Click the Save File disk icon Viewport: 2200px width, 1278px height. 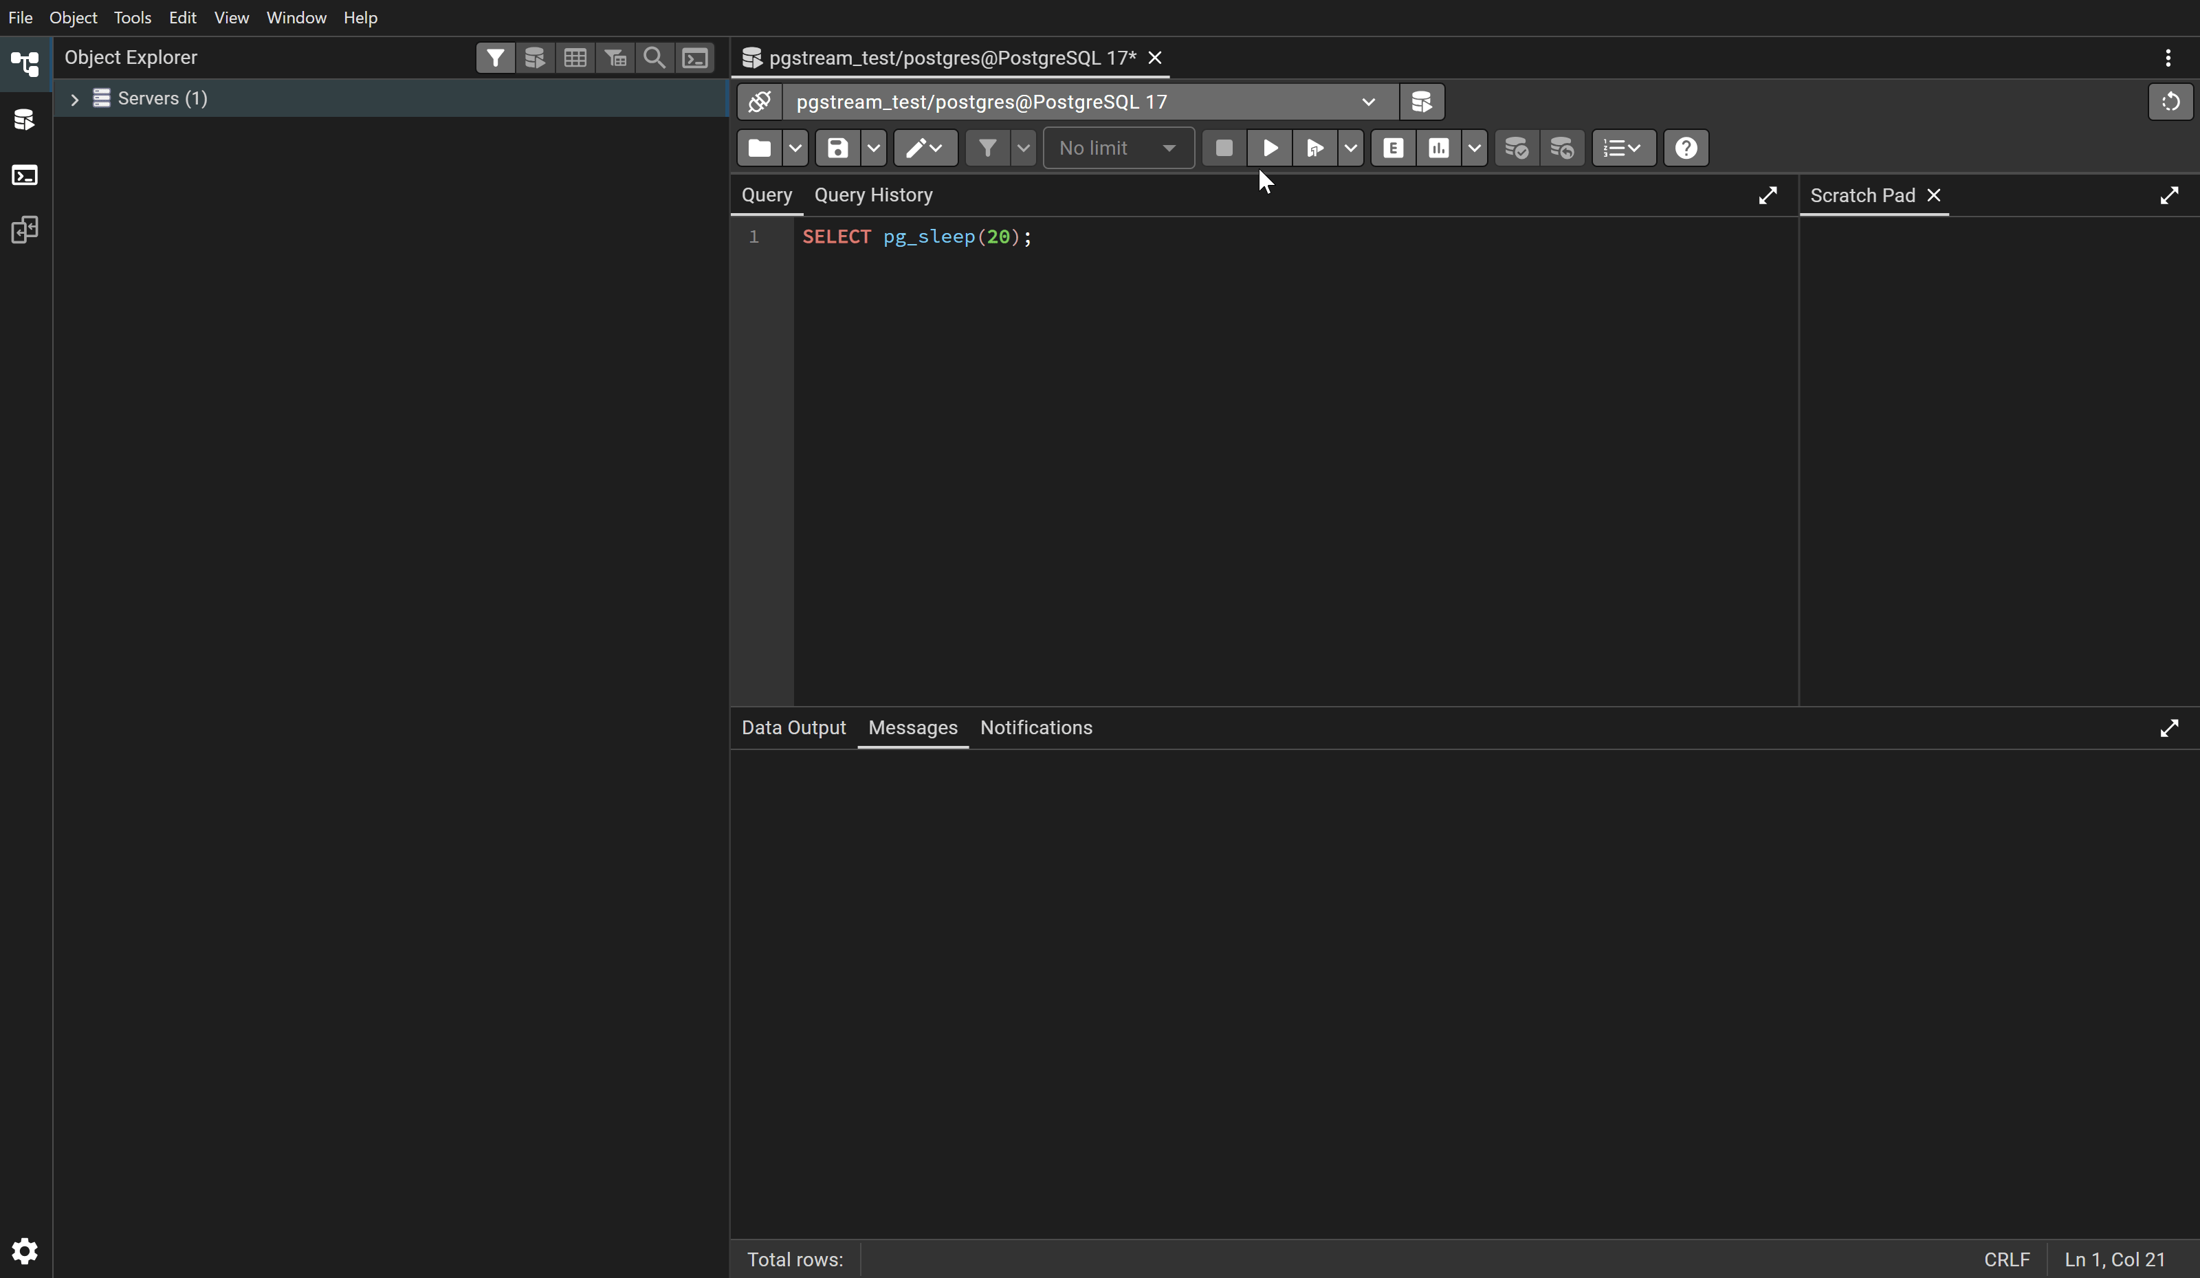click(x=838, y=148)
